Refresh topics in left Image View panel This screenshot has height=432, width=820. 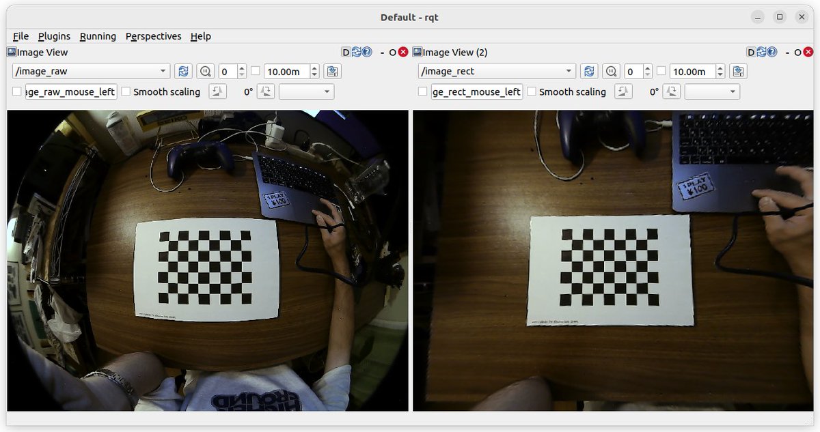coord(182,71)
